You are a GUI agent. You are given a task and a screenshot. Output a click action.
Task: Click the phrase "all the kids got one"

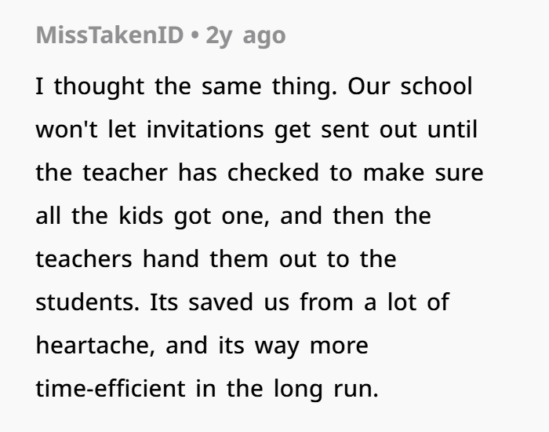coord(153,217)
